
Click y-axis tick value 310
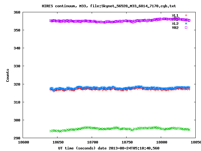[x=17, y=102]
